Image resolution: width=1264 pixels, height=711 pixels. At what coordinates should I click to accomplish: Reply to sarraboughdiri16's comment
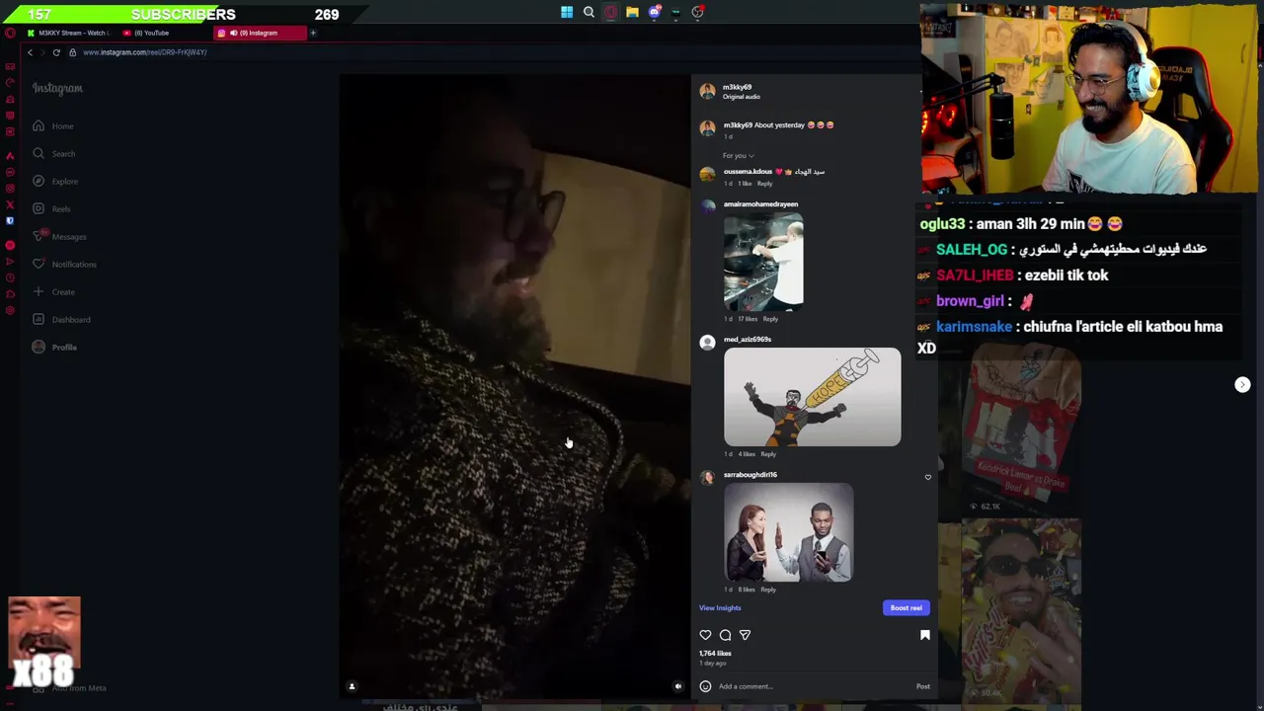pos(768,590)
